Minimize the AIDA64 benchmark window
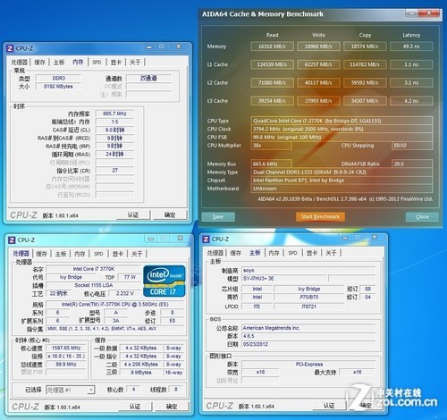The height and width of the screenshot is (420, 447). pyautogui.click(x=411, y=13)
